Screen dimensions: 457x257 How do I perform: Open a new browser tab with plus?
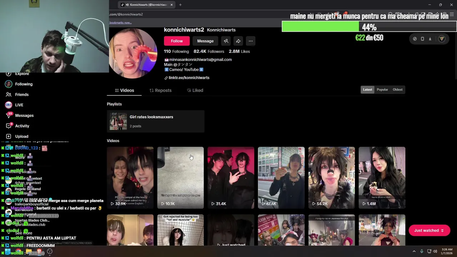180,5
